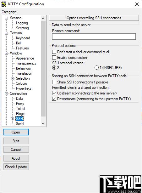Expand the SSH tree node

click(x=12, y=119)
